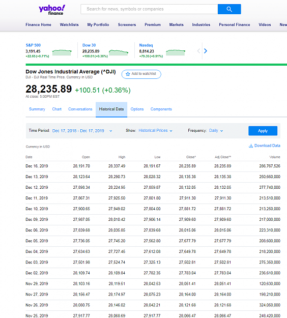287x318 pixels.
Task: Click the S&P 500 ticker link
Action: pyautogui.click(x=33, y=45)
